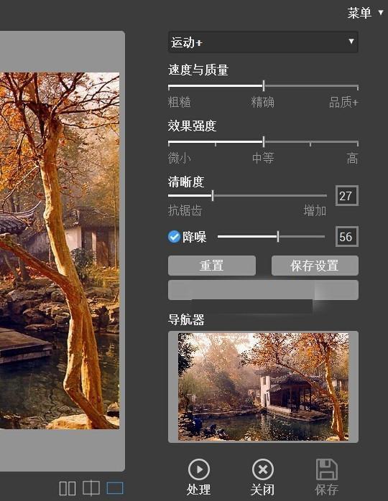Click the 保存设置 button
Image resolution: width=388 pixels, height=501 pixels.
tap(315, 266)
